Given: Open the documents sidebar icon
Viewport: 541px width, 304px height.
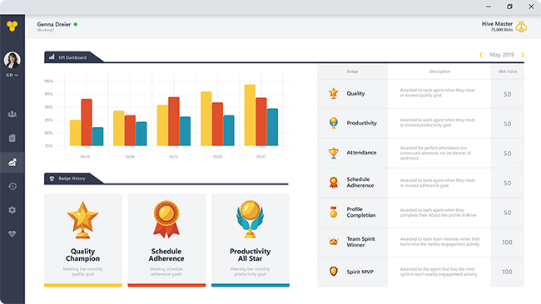Looking at the screenshot, I should click(x=12, y=138).
